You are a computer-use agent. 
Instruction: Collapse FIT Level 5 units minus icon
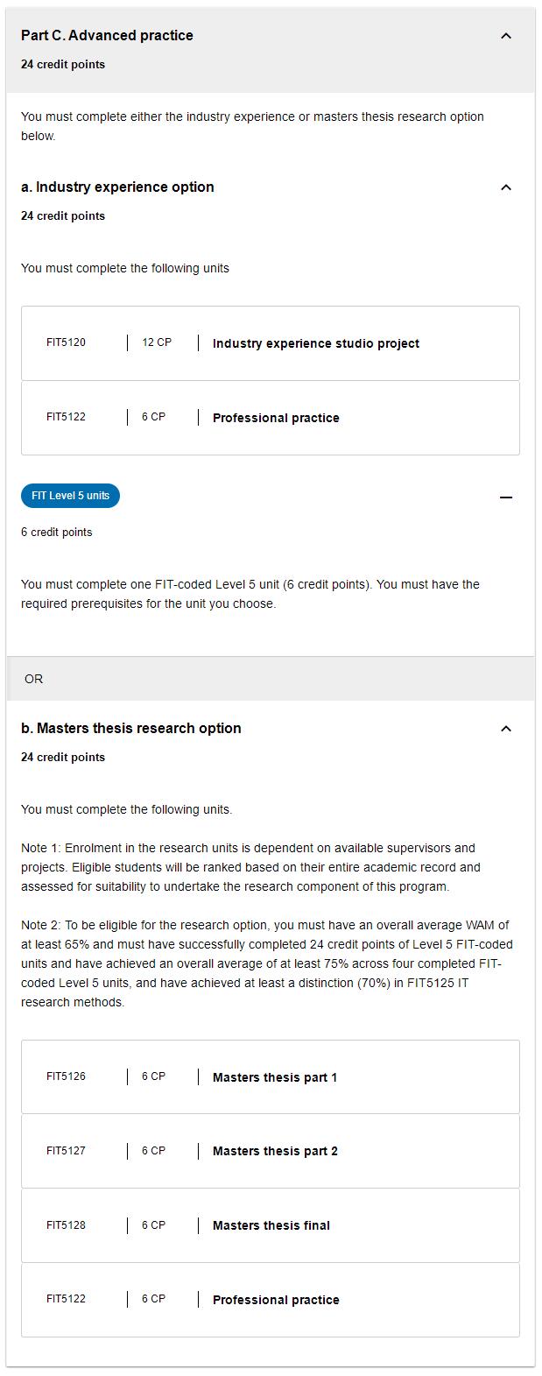pos(505,497)
